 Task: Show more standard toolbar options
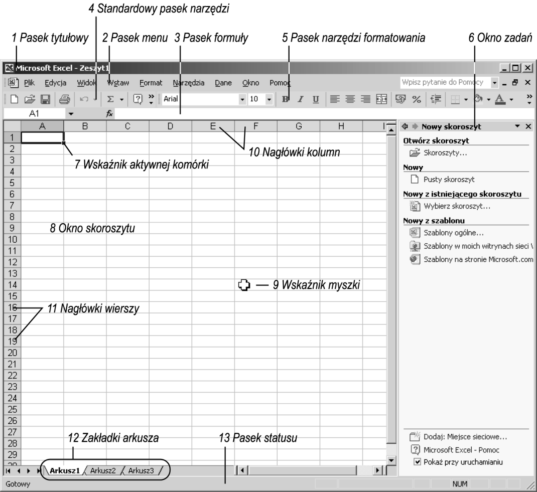click(x=151, y=99)
